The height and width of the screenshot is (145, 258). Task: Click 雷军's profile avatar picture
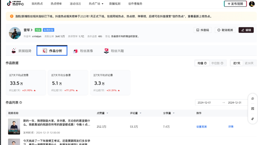tap(15, 33)
